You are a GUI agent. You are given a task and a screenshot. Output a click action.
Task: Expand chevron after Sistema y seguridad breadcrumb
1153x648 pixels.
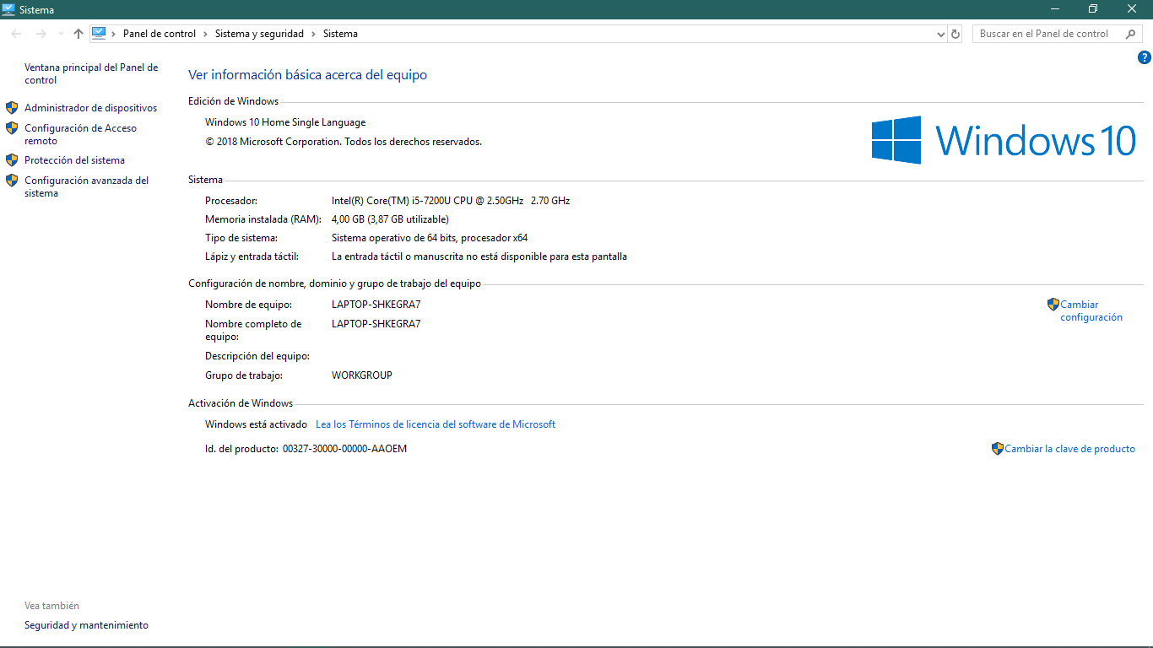tap(313, 34)
